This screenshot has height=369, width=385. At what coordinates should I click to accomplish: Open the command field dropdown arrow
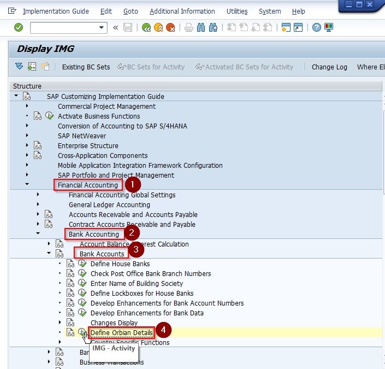(101, 27)
